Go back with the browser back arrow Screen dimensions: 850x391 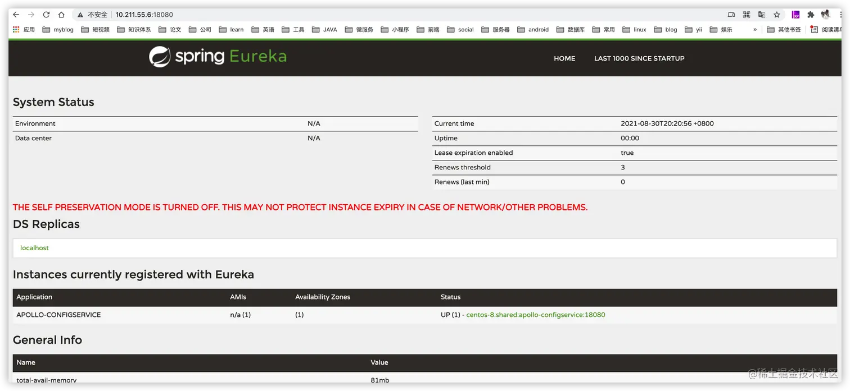[x=16, y=15]
